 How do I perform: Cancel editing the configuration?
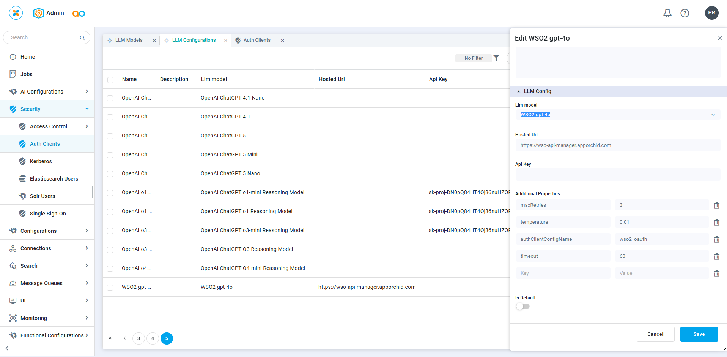point(655,334)
